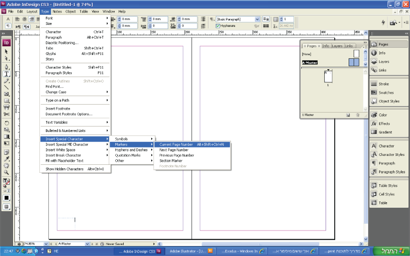Click Fill with Placeholder Text

pos(64,161)
